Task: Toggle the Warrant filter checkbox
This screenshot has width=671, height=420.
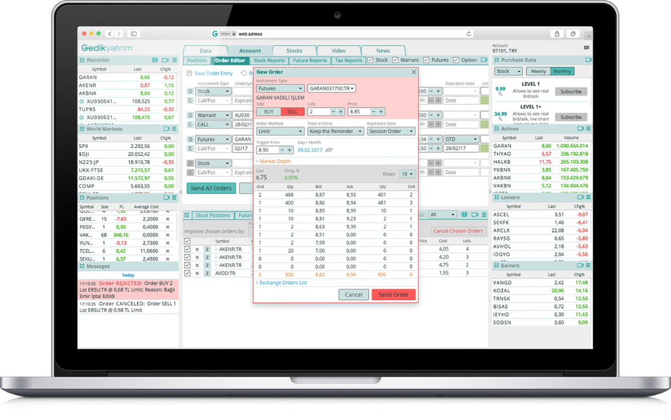Action: (x=396, y=60)
